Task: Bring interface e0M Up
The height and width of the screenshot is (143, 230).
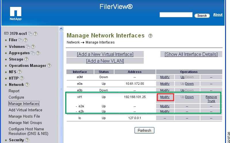Action: [183, 77]
